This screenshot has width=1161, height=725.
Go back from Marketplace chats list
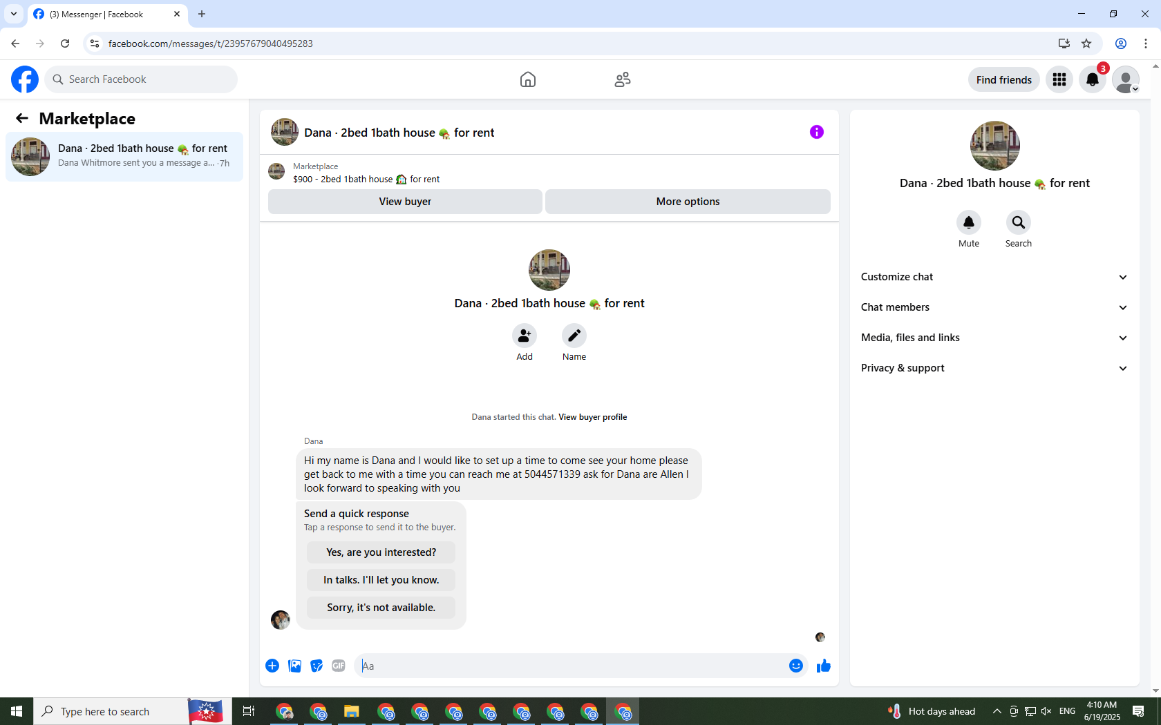click(22, 119)
